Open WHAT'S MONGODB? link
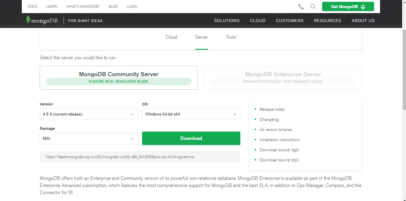Screen dimensions: 406x201 coord(83,6)
